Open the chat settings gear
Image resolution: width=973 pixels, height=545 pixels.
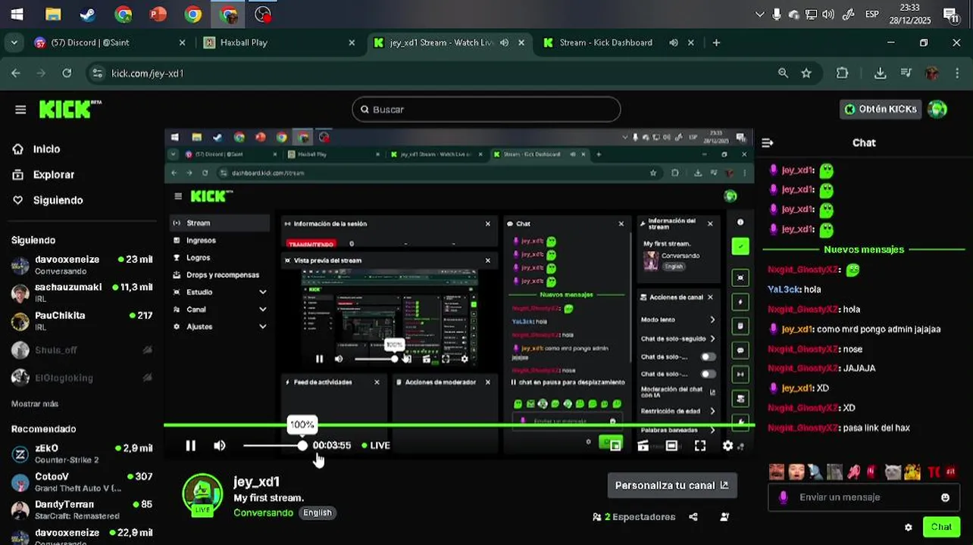909,527
